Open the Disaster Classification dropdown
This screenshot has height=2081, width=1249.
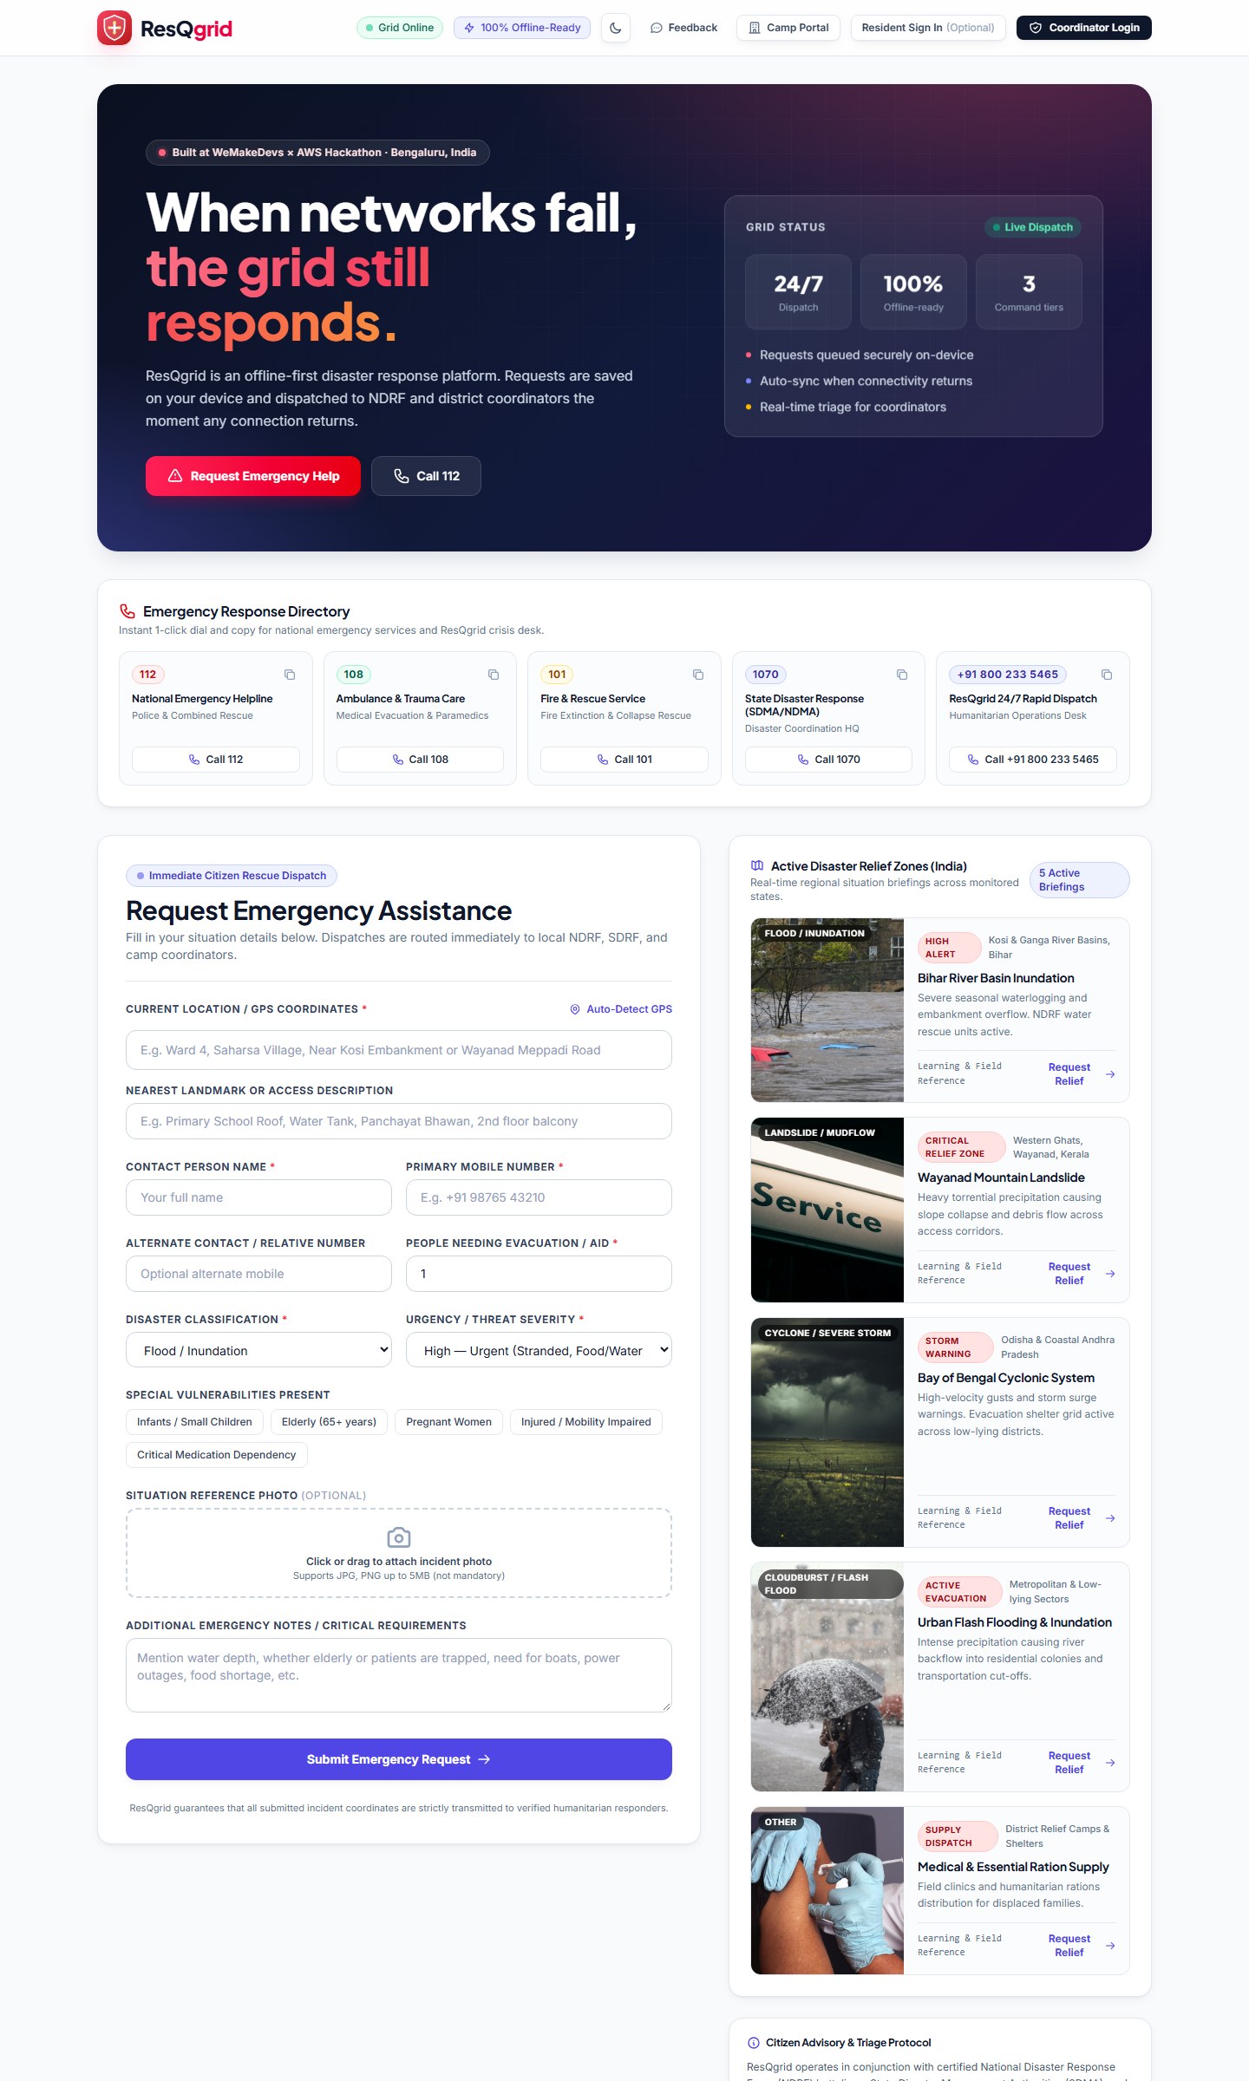tap(258, 1350)
